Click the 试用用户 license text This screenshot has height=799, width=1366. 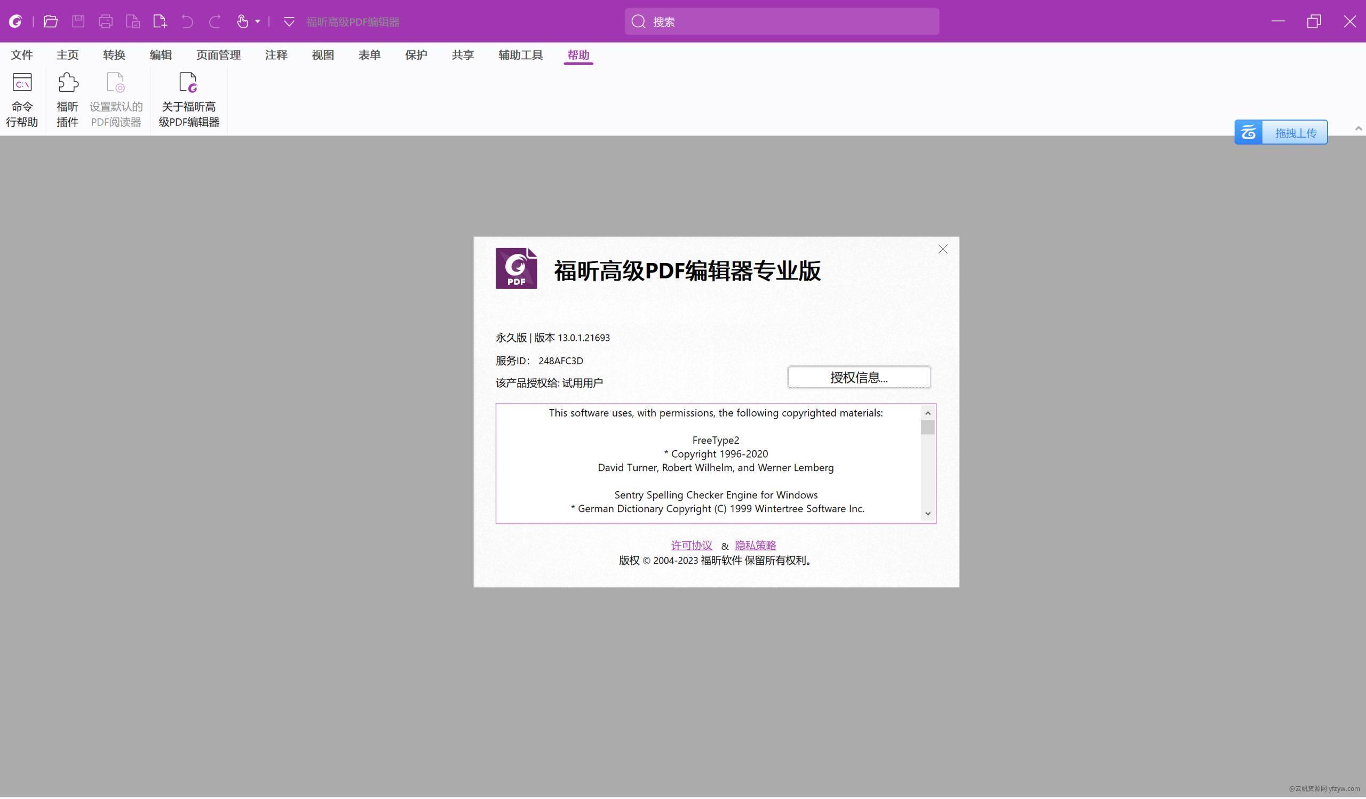click(x=582, y=383)
